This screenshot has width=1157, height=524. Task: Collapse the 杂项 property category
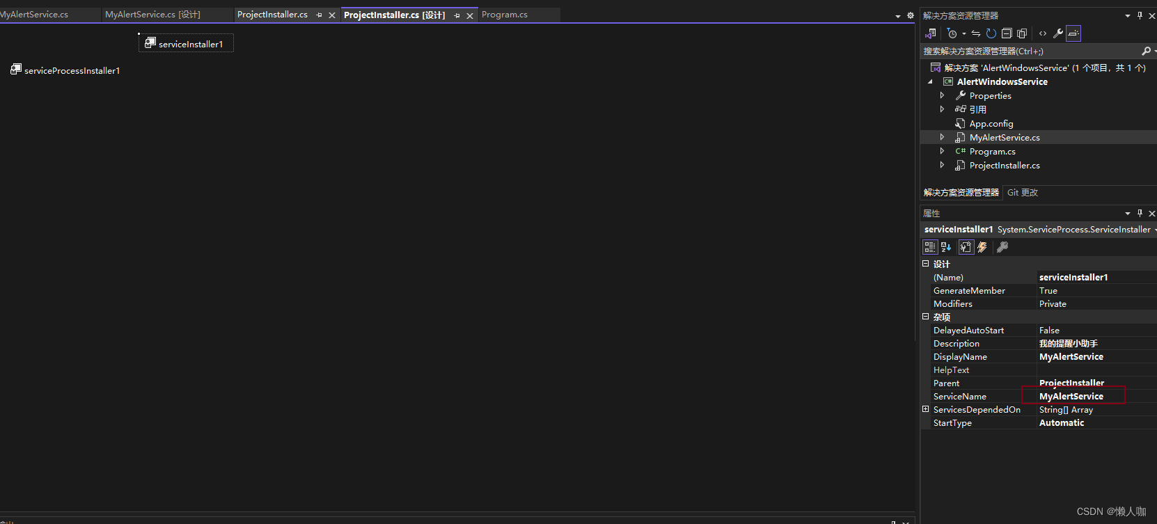tap(926, 317)
